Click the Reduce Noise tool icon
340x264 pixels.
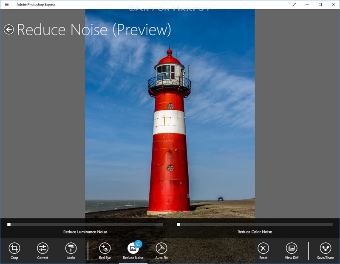[x=133, y=248]
